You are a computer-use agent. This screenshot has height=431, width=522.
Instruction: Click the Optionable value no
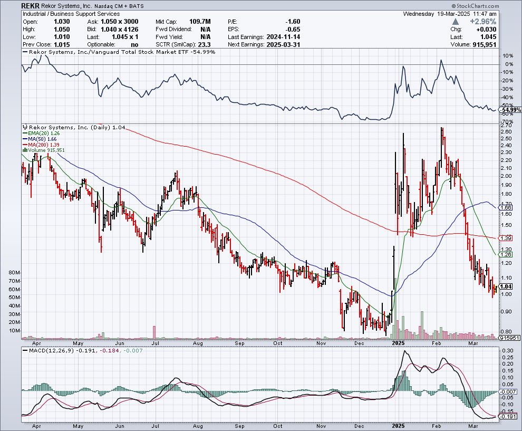click(135, 45)
